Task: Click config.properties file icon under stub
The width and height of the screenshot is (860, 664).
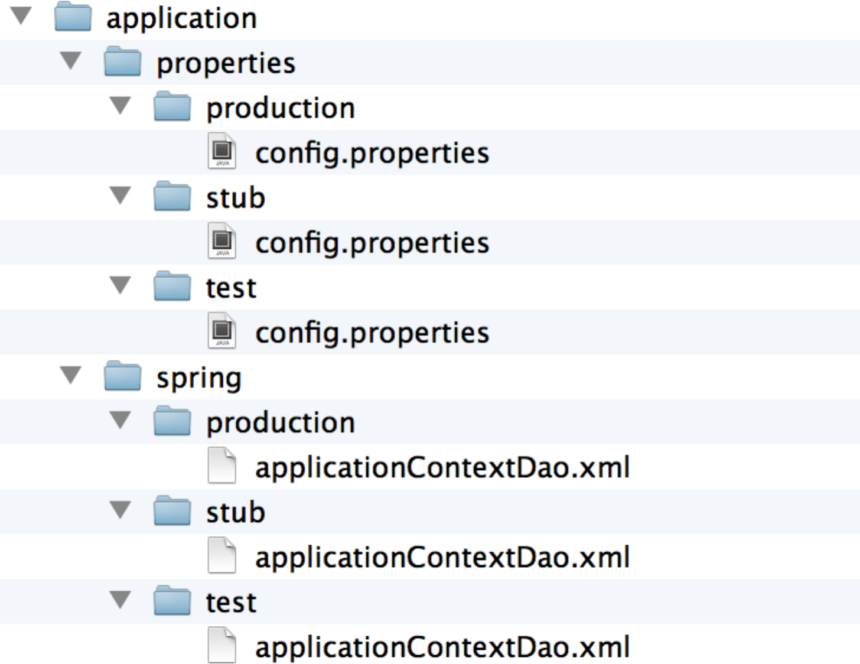Action: click(x=222, y=242)
